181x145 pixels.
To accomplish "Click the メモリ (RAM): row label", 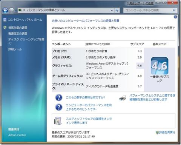I will (x=62, y=57).
